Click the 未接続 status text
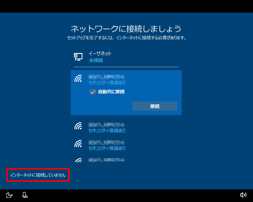This screenshot has width=253, height=202. click(x=96, y=60)
